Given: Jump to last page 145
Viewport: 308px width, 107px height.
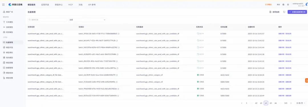Looking at the screenshot, I should tap(286, 103).
